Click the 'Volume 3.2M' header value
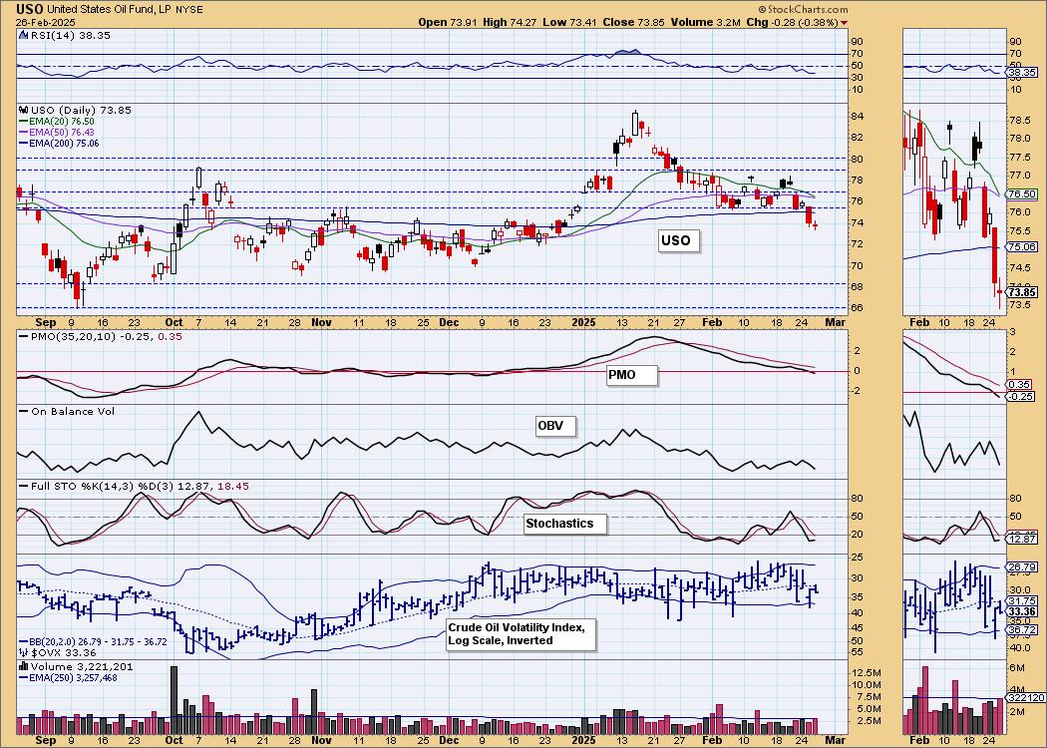This screenshot has height=748, width=1047. 706,22
